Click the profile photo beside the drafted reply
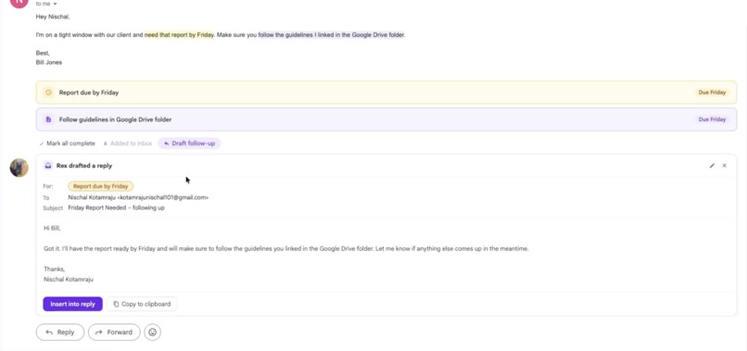747x351 pixels. [x=19, y=168]
